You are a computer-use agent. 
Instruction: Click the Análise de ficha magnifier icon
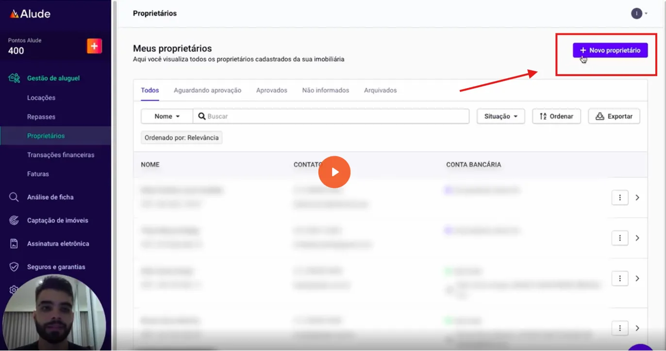(14, 197)
